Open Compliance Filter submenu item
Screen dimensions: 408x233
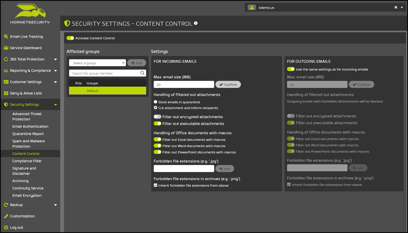point(27,161)
